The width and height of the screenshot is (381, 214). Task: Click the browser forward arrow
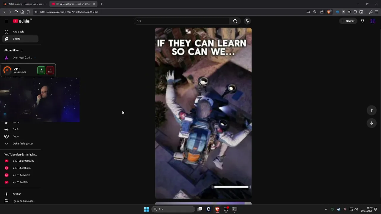pyautogui.click(x=10, y=12)
